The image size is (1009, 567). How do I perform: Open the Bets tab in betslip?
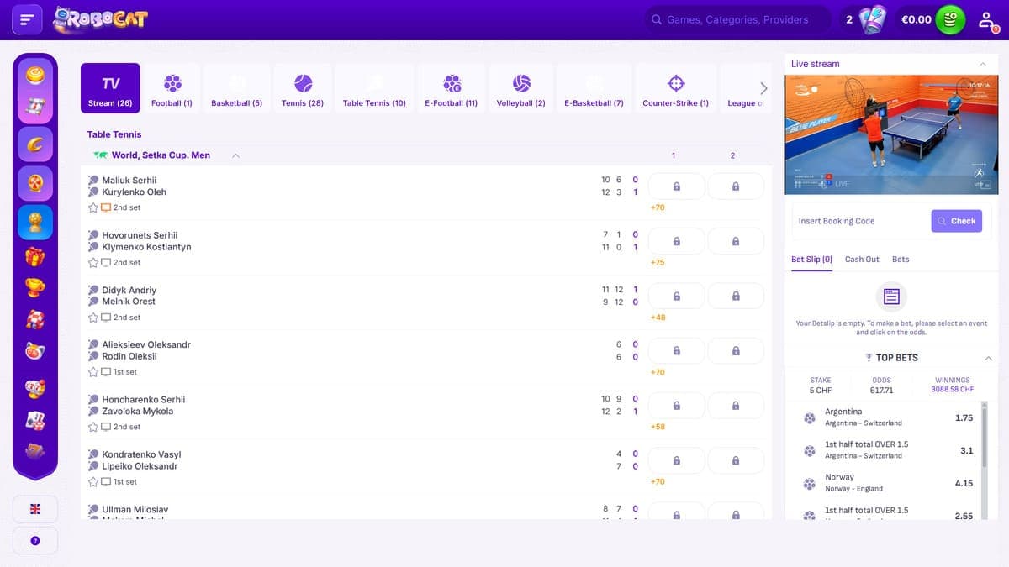(x=901, y=260)
